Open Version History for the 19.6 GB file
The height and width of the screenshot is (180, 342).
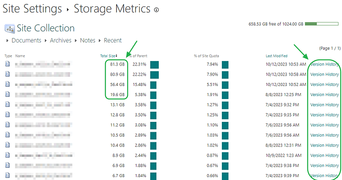324,95
